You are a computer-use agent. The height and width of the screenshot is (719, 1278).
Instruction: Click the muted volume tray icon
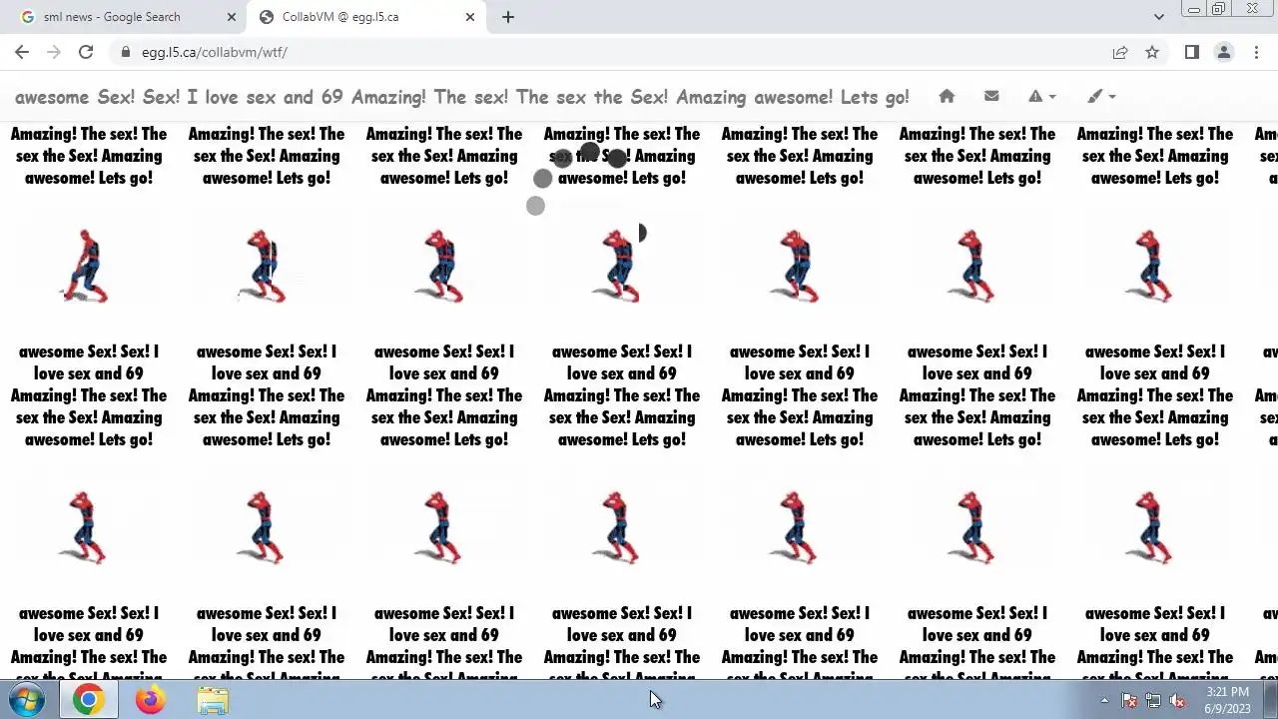[1177, 700]
